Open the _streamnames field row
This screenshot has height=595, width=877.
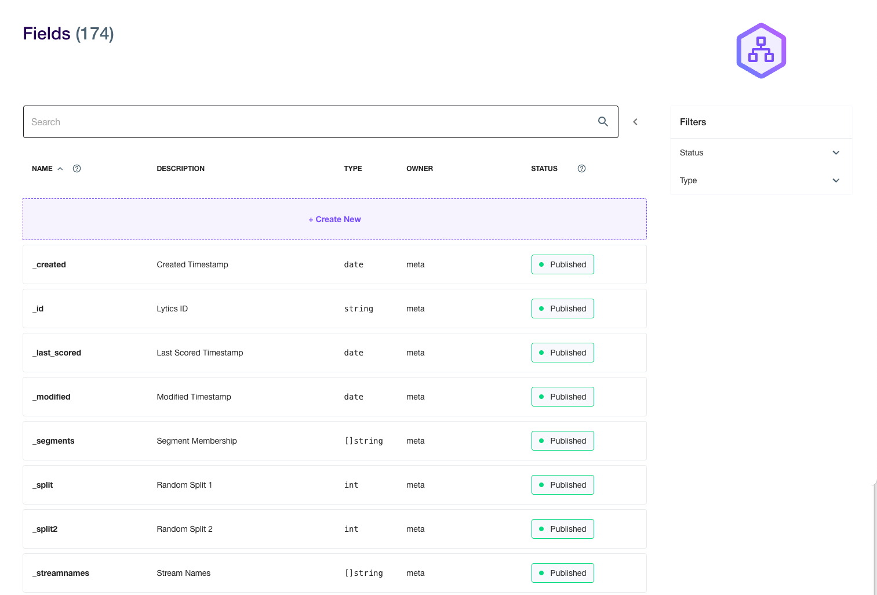[x=334, y=573]
